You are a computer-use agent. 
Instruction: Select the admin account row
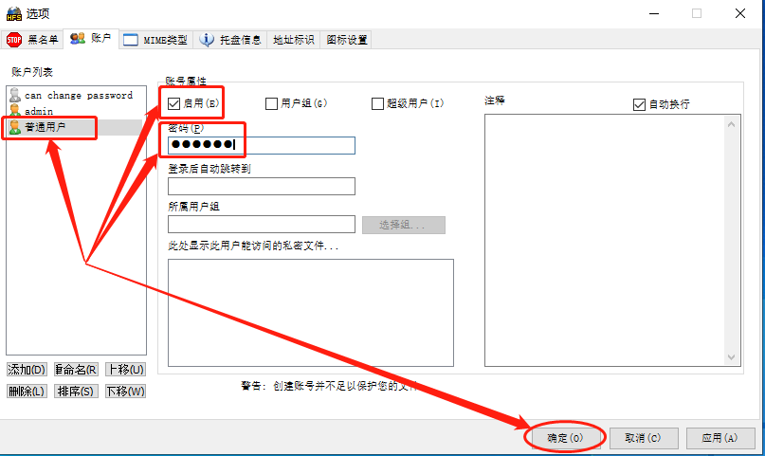tap(76, 111)
